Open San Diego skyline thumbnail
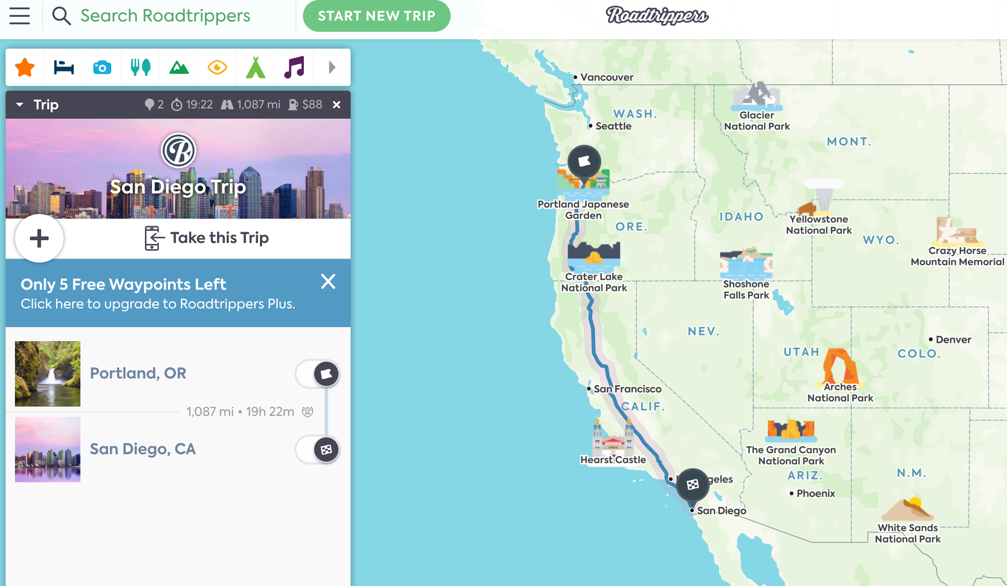The height and width of the screenshot is (586, 1007). pos(48,450)
